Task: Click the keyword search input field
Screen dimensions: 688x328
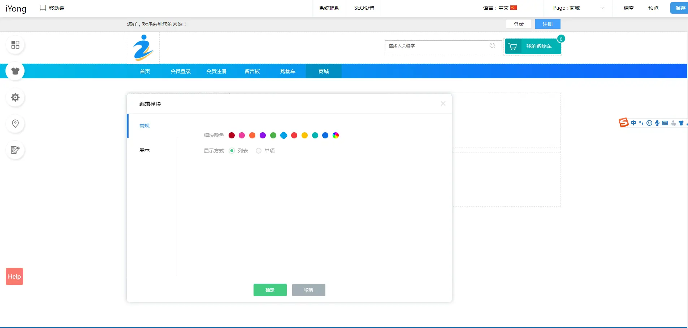Action: (x=437, y=46)
